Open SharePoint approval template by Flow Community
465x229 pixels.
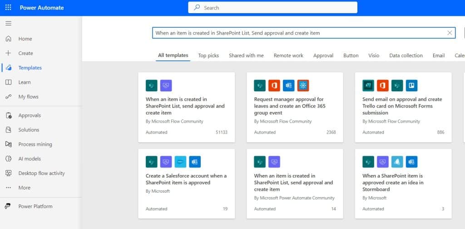coord(187,107)
